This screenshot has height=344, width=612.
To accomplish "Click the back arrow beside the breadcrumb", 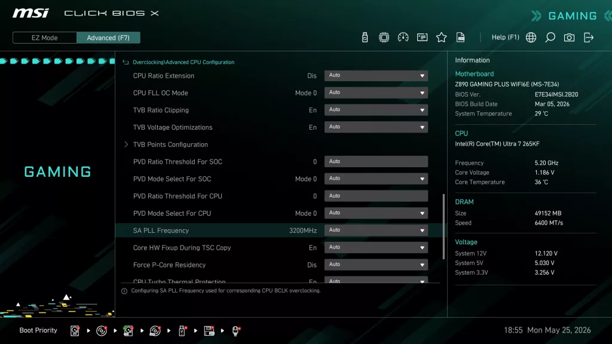I will [x=126, y=62].
